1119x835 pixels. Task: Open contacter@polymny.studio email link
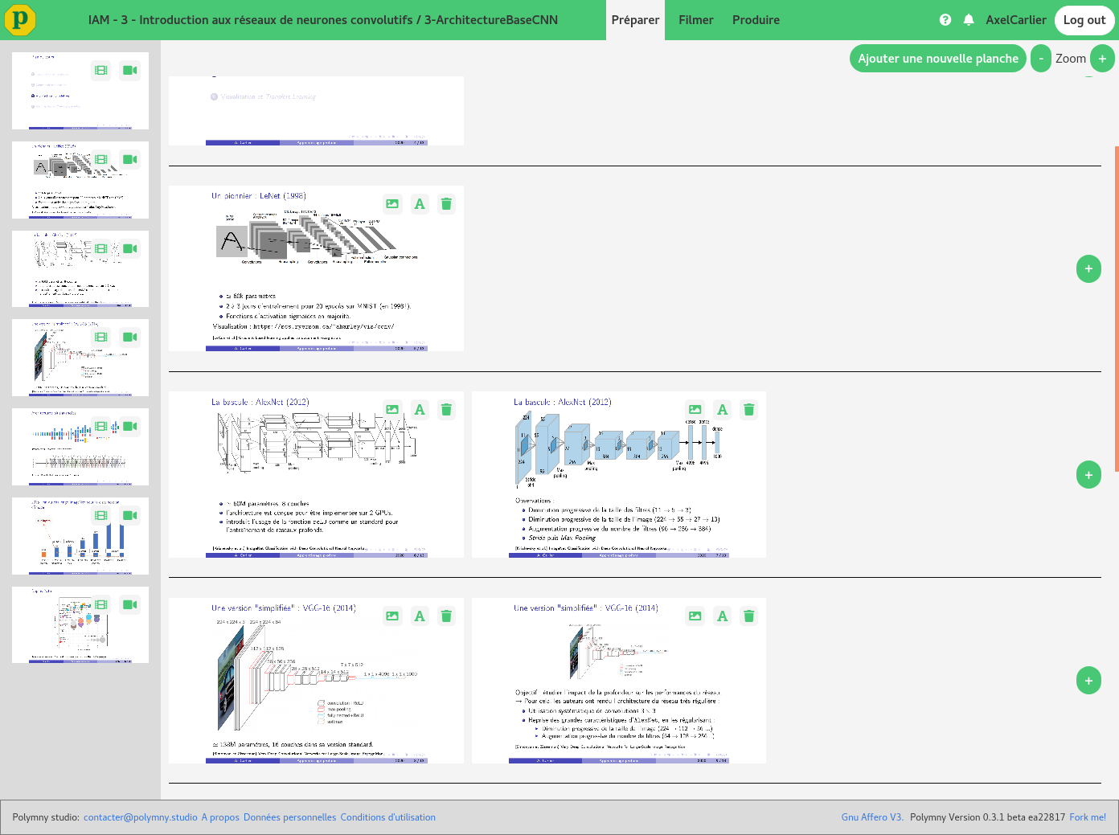tap(141, 817)
